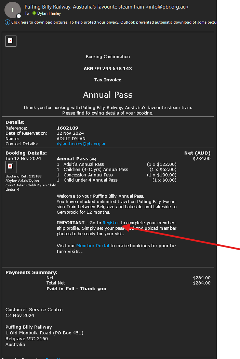Click the sender's profile avatar circle
Screen dimensions: 240x359
[13, 10]
